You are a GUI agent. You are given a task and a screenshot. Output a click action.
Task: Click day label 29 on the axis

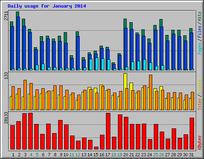[179, 155]
